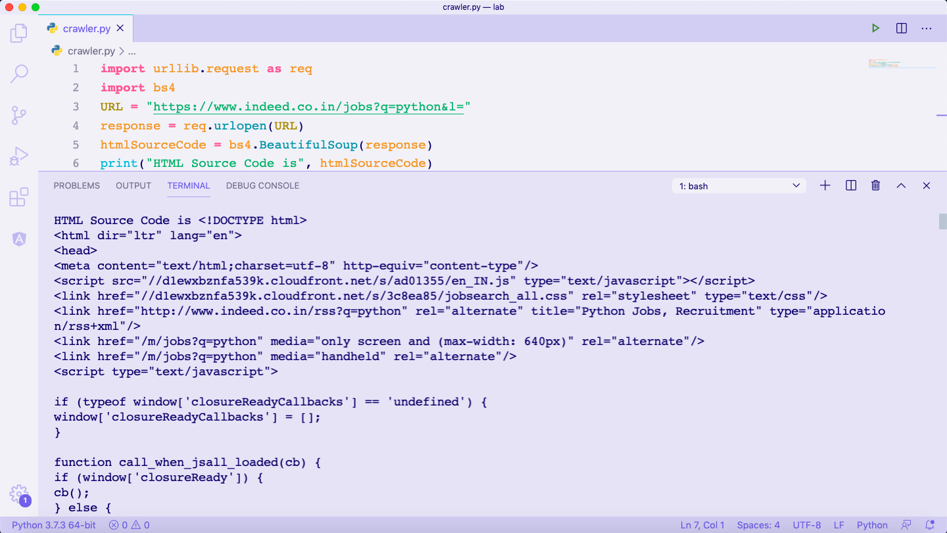
Task: Click terminal line starting 'function call_when_jsall_loaded'
Action: pos(187,462)
